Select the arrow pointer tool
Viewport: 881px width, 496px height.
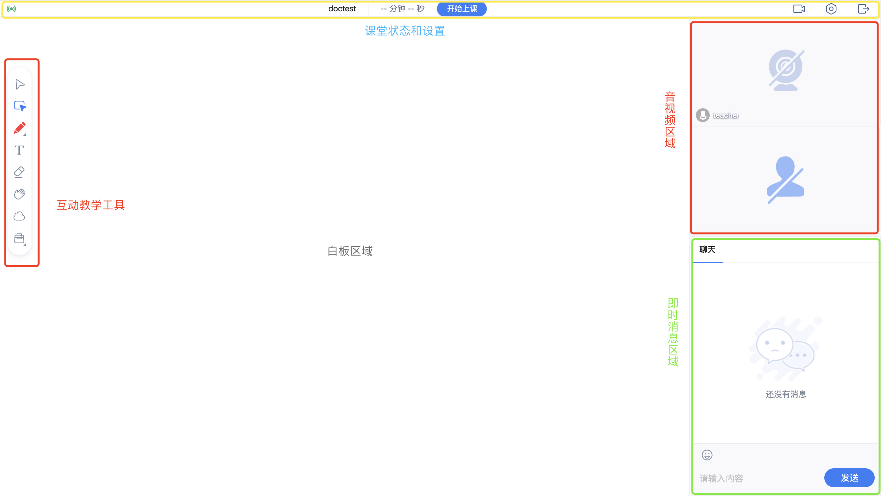point(20,84)
